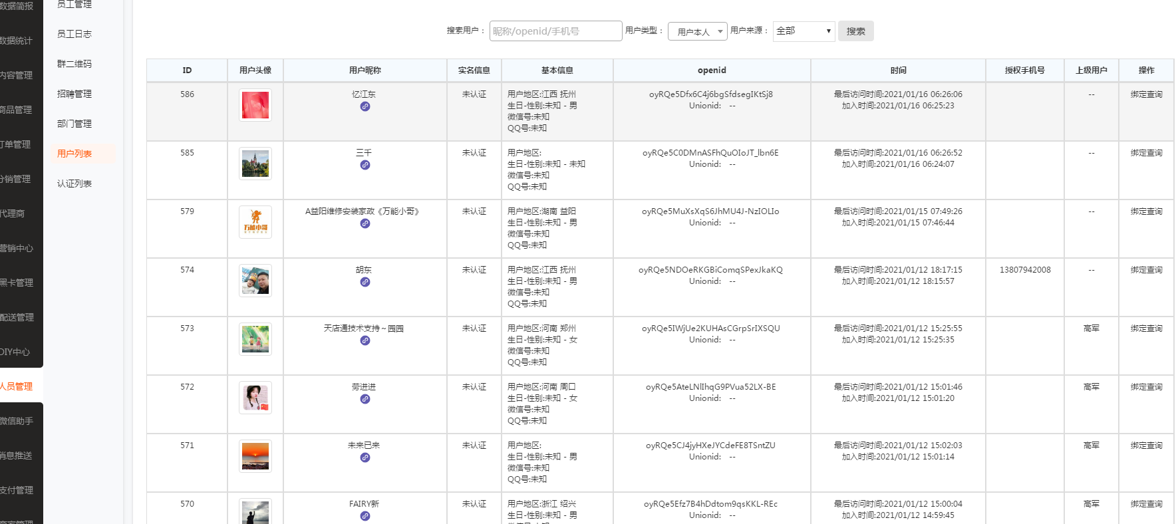This screenshot has width=1176, height=524.
Task: Open 认证列表 in the submenu
Action: click(74, 184)
